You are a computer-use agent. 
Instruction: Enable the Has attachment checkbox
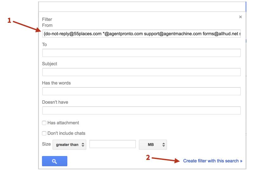tap(44, 123)
